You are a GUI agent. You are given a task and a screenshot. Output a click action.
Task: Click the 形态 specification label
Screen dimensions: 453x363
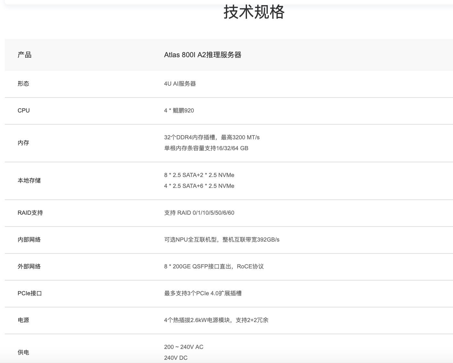pos(23,84)
